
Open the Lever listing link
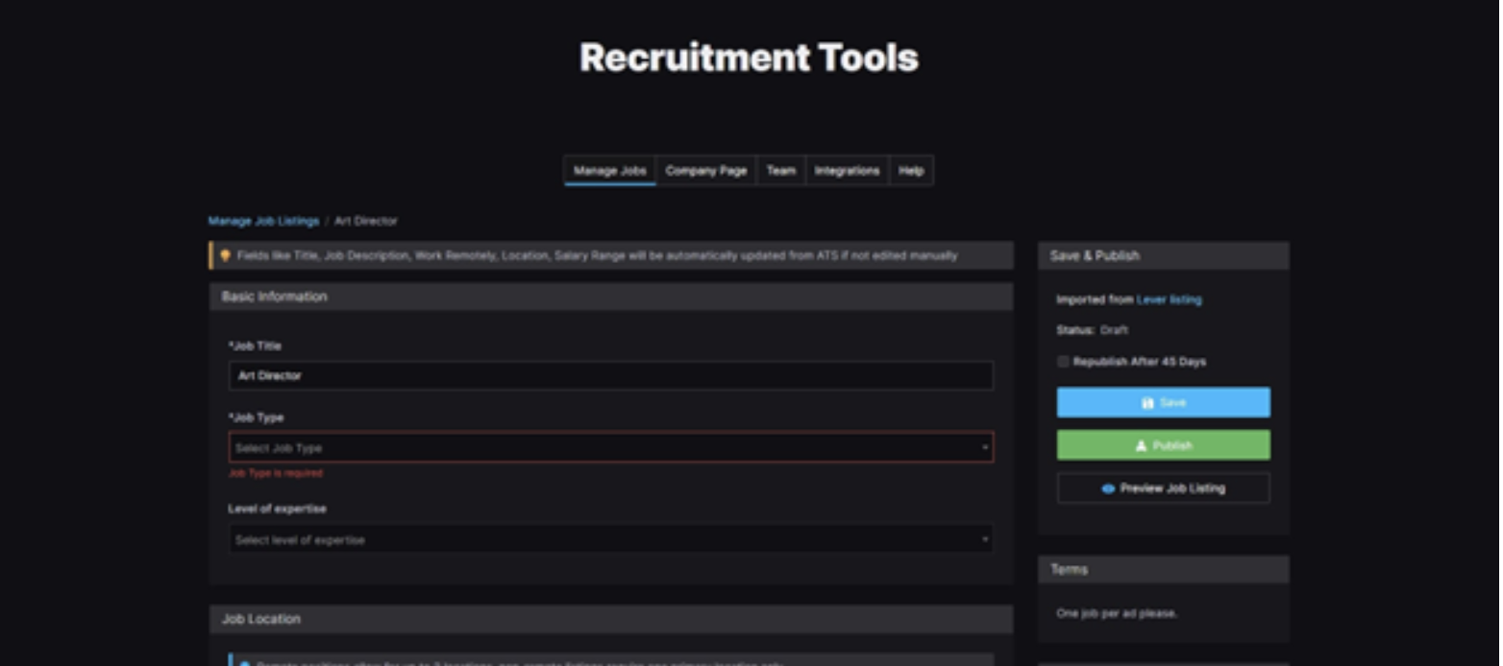point(1169,299)
